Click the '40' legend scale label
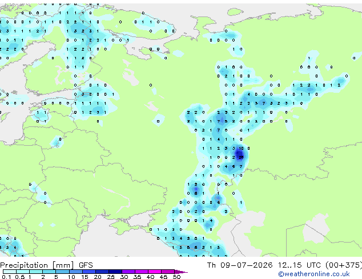This screenshot has width=362, height=279. click(x=150, y=277)
